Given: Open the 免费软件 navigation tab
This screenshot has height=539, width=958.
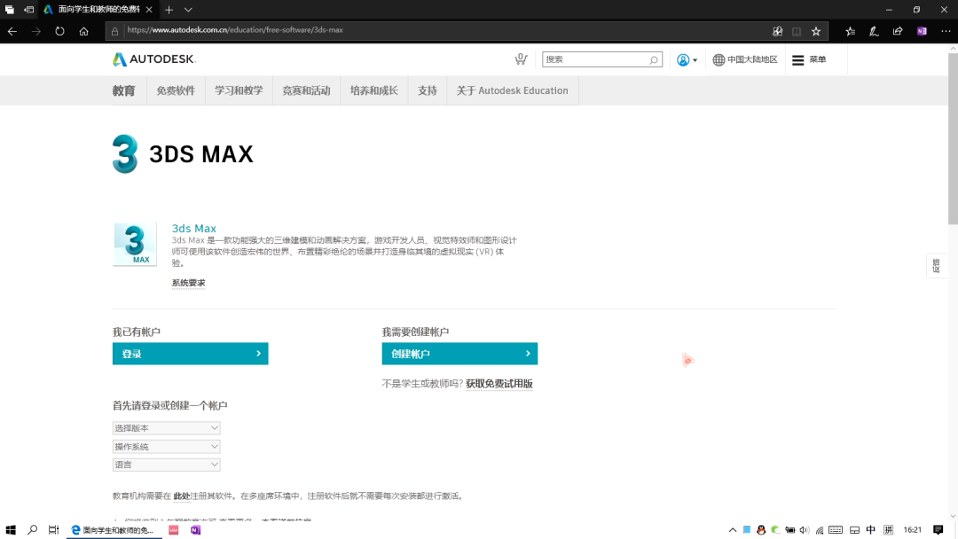Looking at the screenshot, I should point(176,91).
